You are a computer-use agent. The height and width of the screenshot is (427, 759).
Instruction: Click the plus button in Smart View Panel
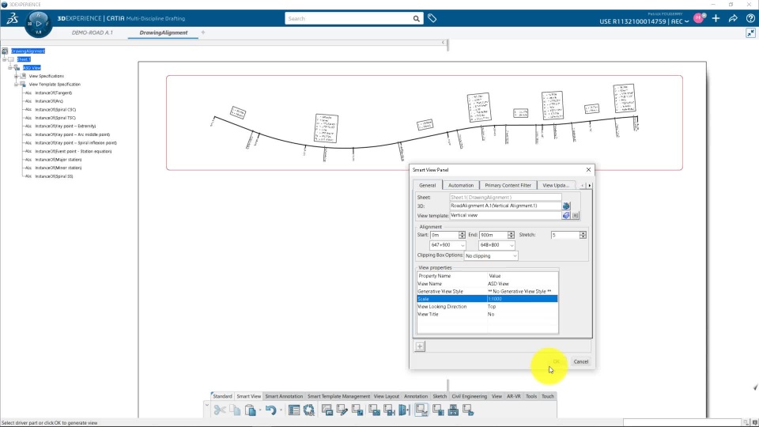(420, 346)
